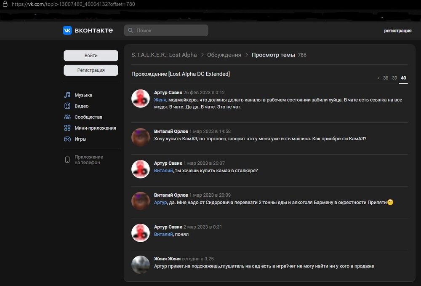Click регистрация link in top header

tap(397, 31)
